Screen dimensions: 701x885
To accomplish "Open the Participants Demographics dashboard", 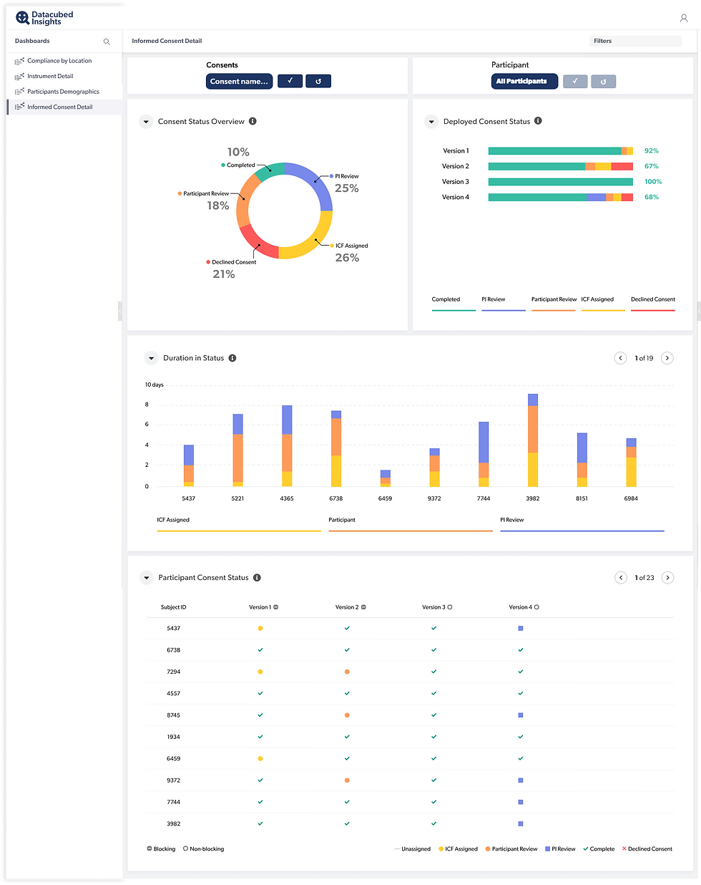I will pos(63,92).
